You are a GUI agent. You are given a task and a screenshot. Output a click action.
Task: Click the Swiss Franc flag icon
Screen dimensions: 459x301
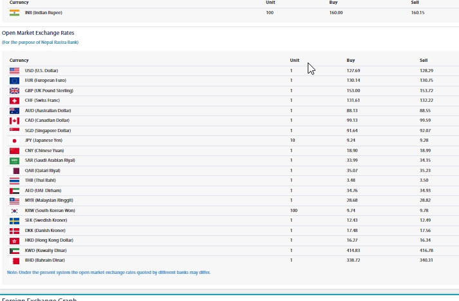click(x=14, y=101)
